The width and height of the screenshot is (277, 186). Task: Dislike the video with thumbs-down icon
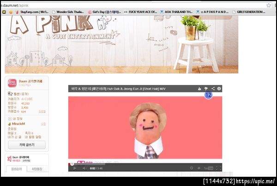(x=206, y=89)
